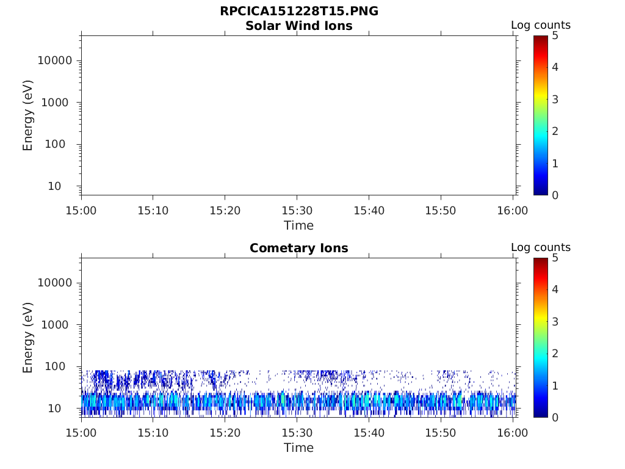The width and height of the screenshot is (625, 469).
Task: Click the top colorbar label 1
Action: (x=555, y=164)
